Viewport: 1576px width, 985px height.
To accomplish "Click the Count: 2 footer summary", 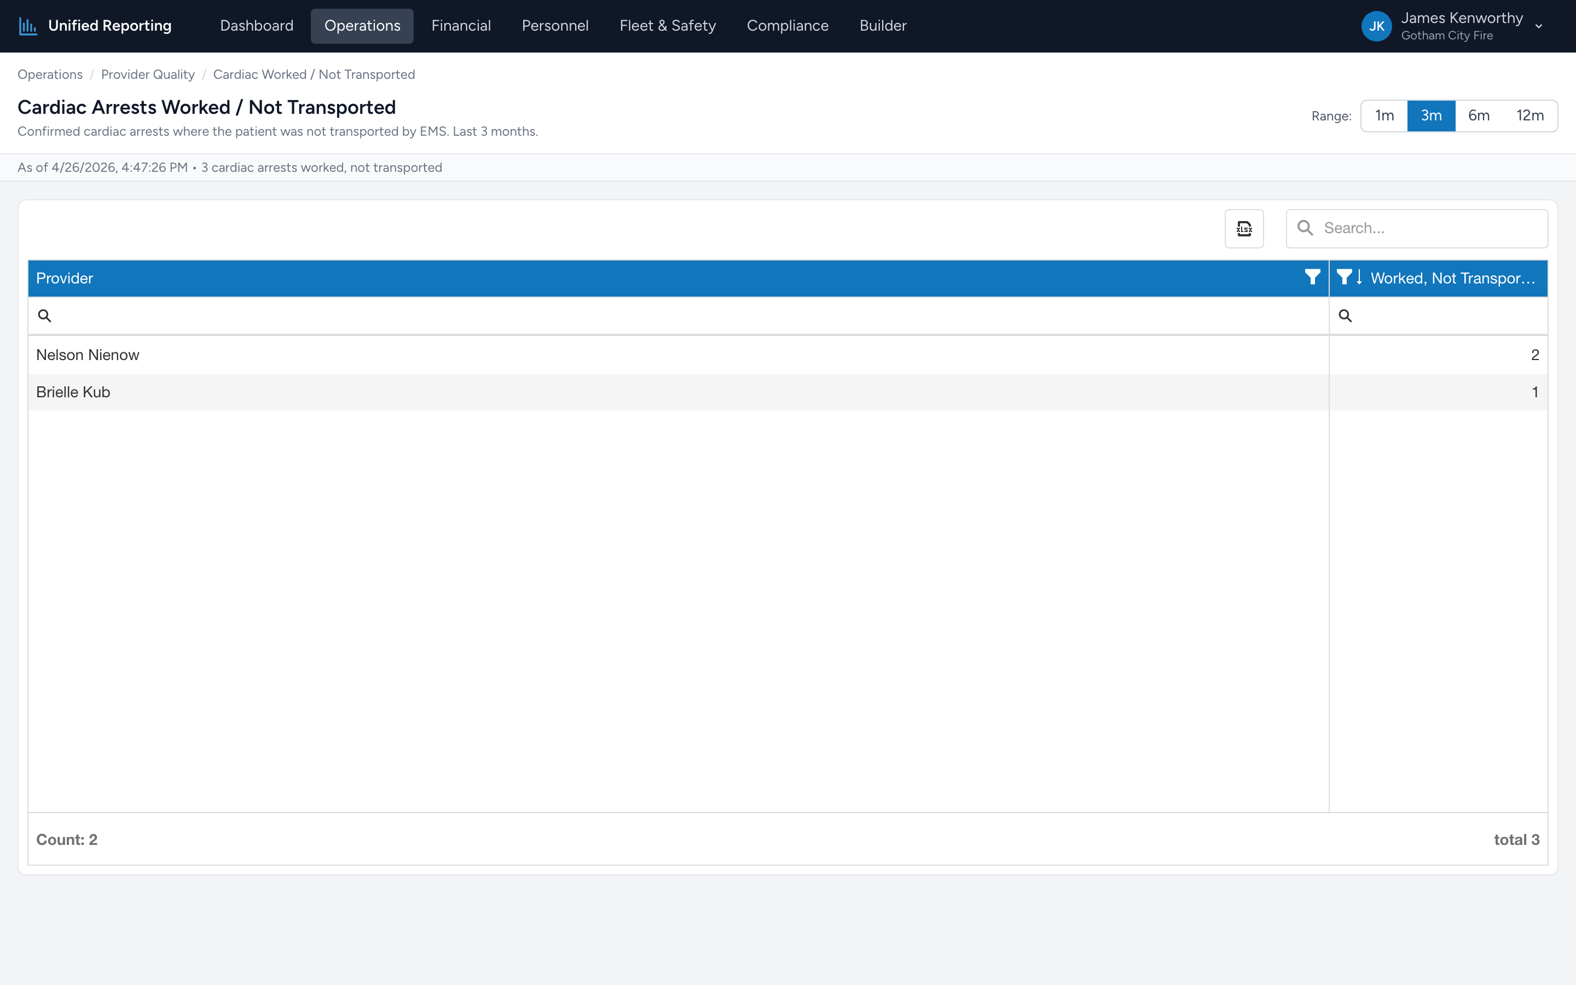I will [x=66, y=840].
